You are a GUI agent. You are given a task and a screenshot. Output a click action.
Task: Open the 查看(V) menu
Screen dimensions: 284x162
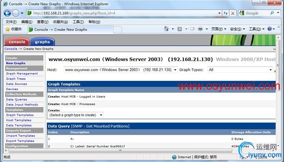coord(43,22)
